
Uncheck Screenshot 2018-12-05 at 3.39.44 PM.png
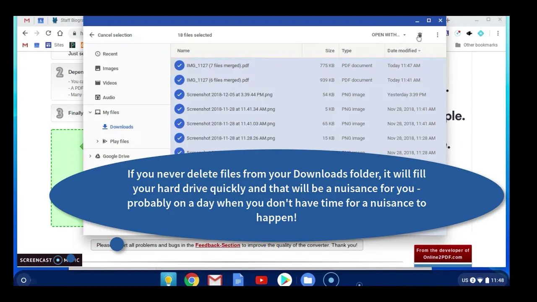180,94
